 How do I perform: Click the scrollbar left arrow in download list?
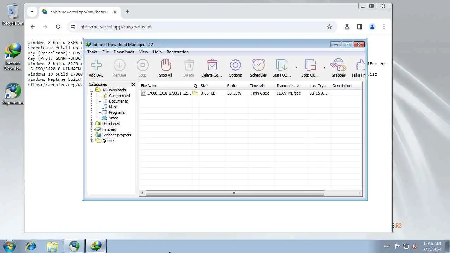click(142, 193)
